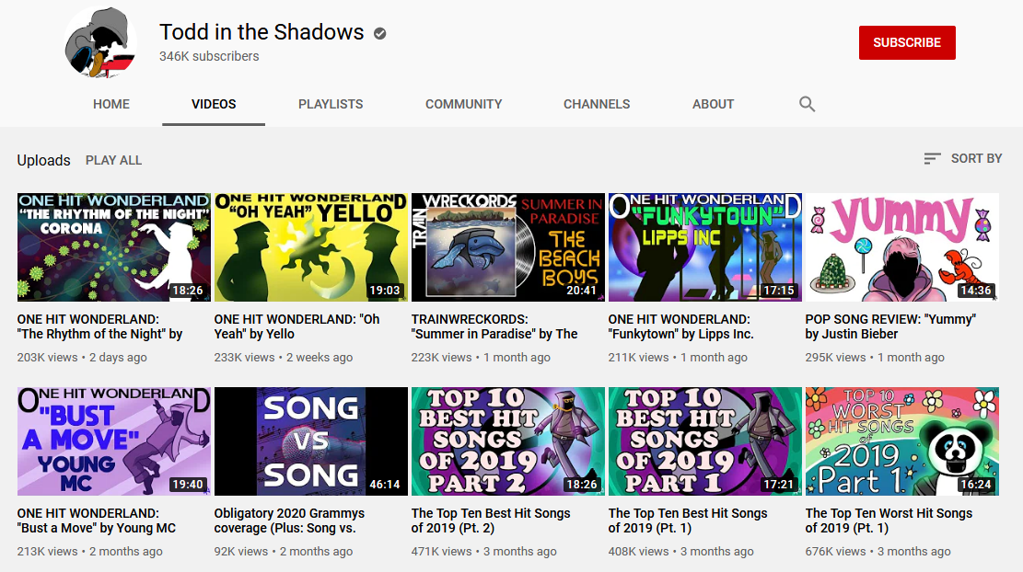Click '211K views • 1 month ago' text
This screenshot has height=572, width=1023.
[x=678, y=357]
